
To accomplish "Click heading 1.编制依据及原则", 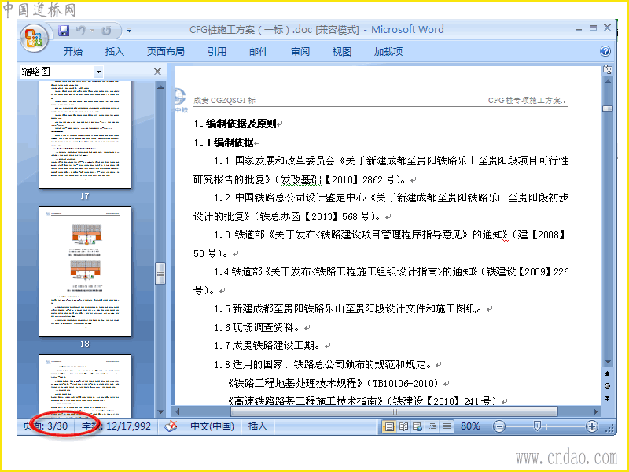I will 235,124.
